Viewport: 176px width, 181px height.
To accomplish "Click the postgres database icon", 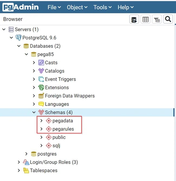I will (x=34, y=154).
